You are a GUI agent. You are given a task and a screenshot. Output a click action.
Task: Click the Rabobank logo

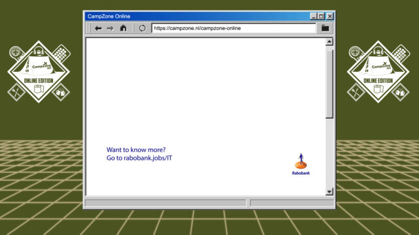click(x=301, y=164)
